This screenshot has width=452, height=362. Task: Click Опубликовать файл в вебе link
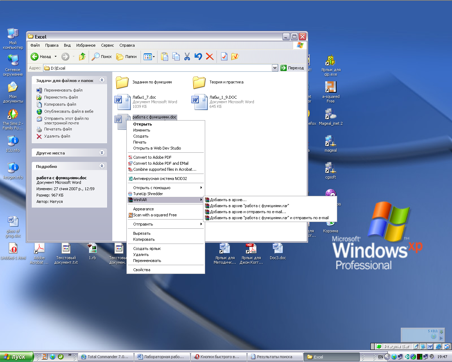pos(69,111)
